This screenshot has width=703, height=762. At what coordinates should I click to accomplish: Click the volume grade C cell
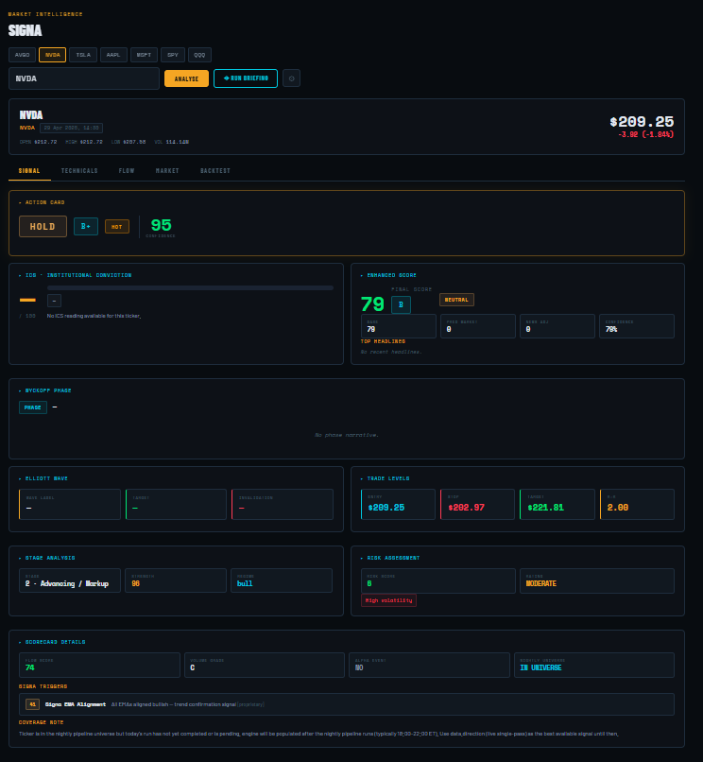tap(265, 665)
